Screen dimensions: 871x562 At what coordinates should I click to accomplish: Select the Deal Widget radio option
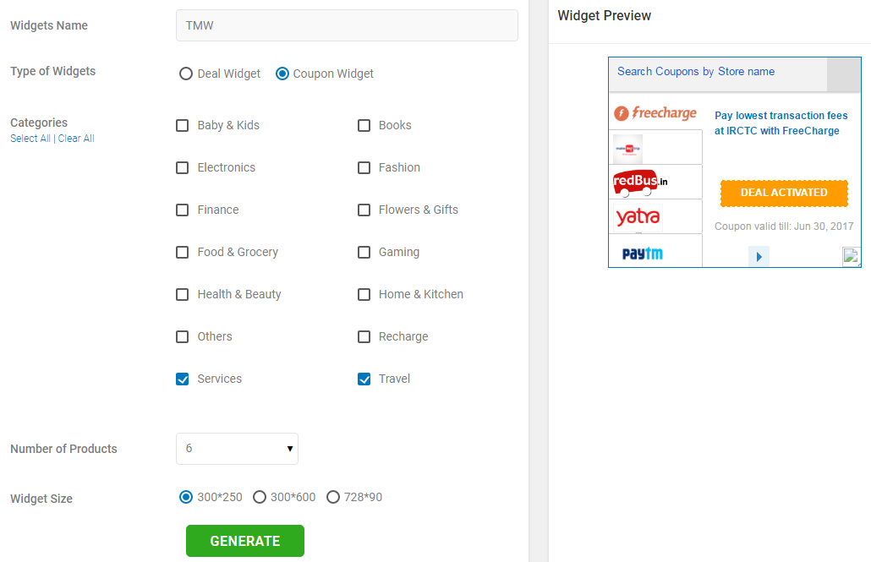(185, 74)
